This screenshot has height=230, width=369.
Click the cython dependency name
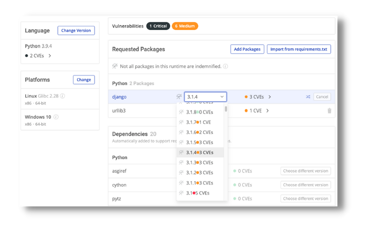coord(119,185)
